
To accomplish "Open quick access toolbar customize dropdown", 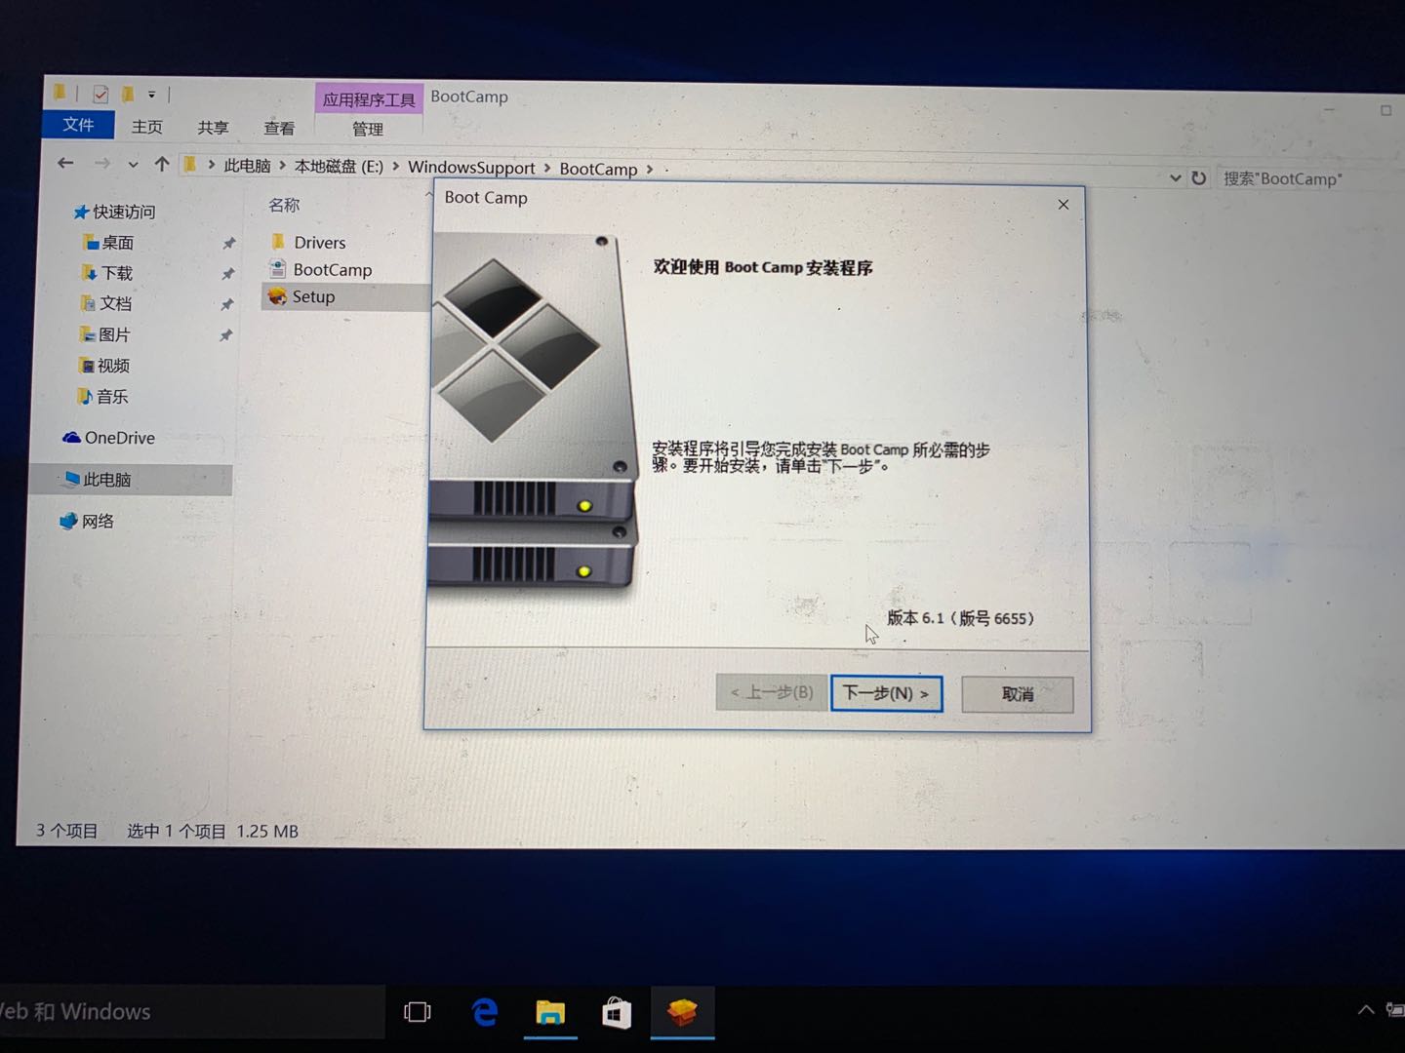I will [151, 95].
